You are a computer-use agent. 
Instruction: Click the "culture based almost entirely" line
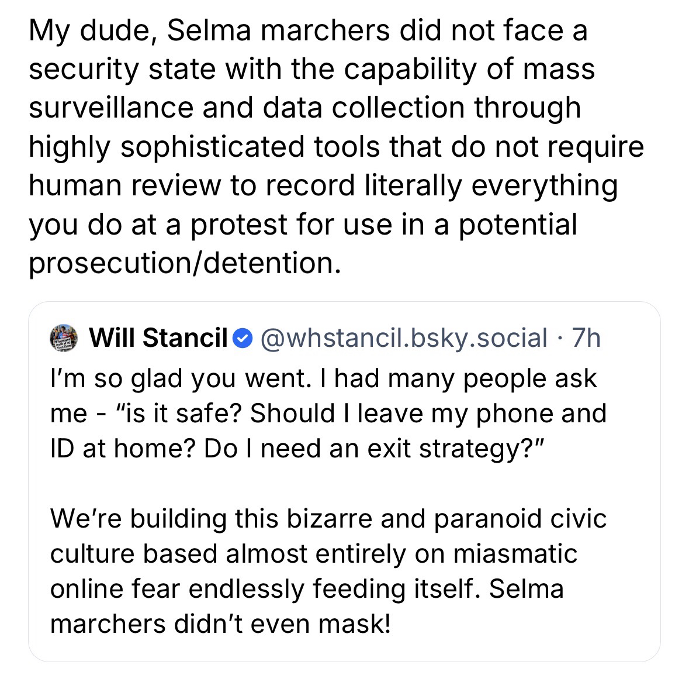pos(314,553)
